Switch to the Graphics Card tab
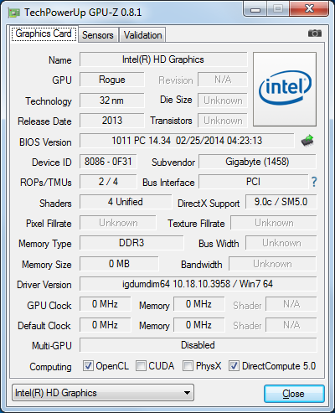 point(44,34)
